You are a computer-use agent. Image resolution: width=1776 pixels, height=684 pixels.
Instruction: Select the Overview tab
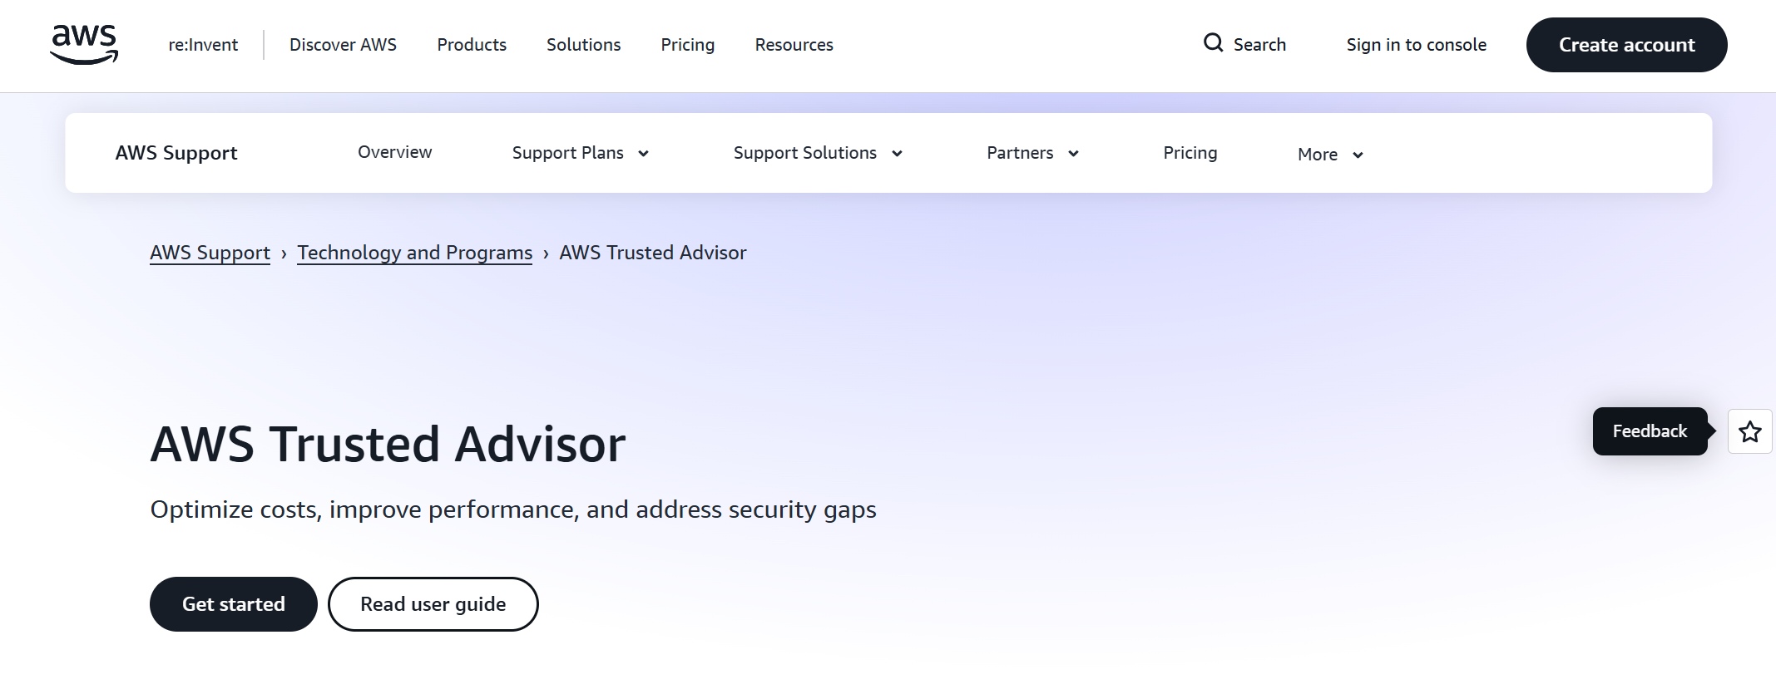click(394, 152)
